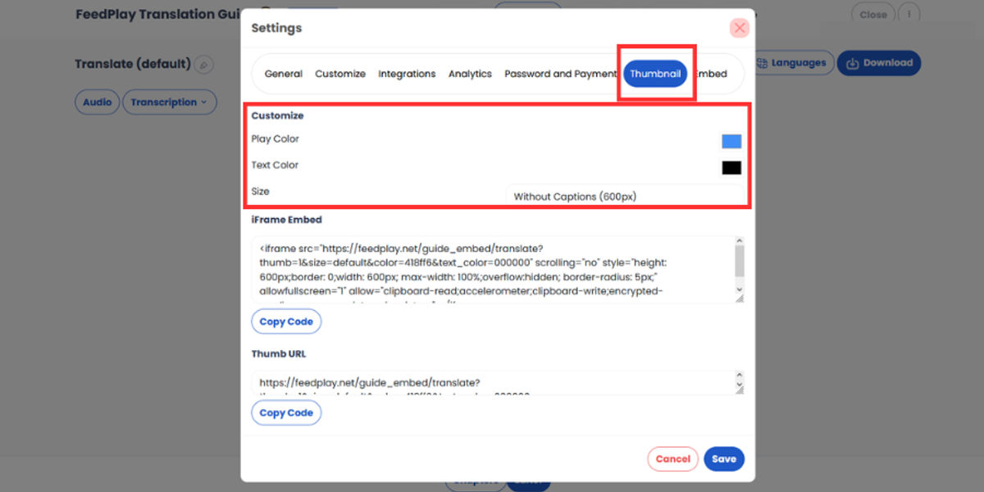Copy Code under iFrame Embed
The image size is (984, 492).
pos(286,321)
